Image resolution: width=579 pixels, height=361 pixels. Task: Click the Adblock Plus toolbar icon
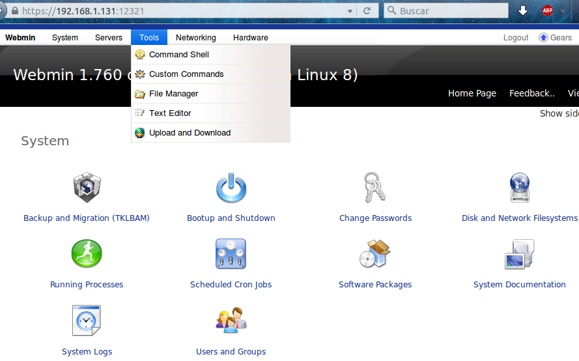(x=548, y=10)
